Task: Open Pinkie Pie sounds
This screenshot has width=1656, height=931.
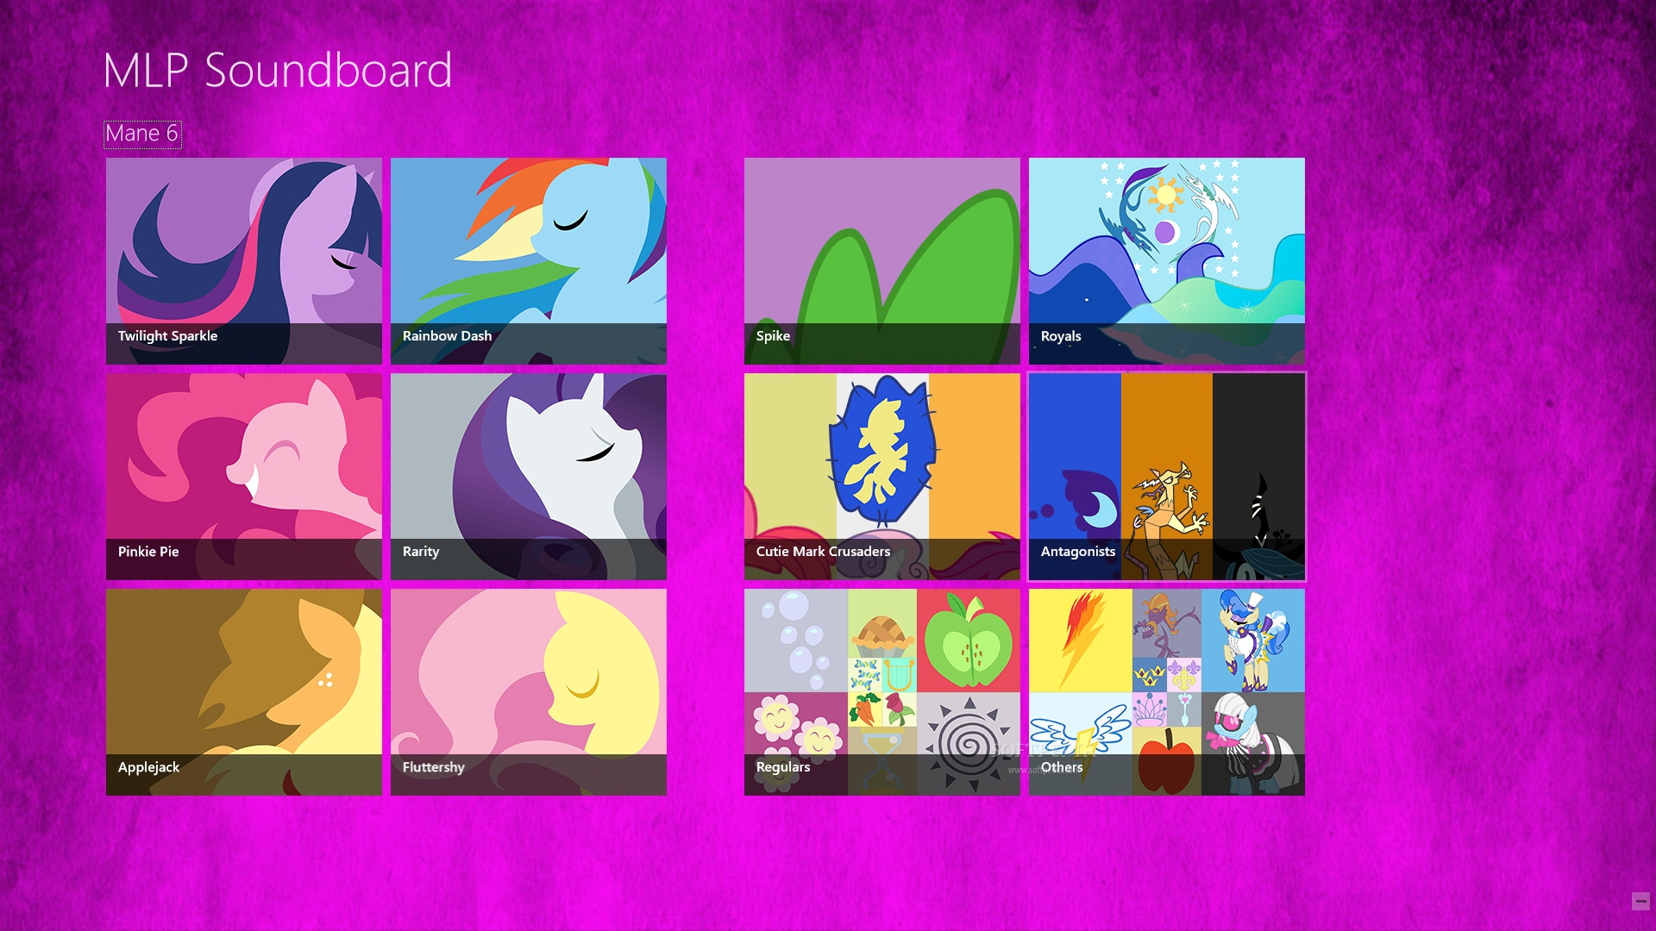Action: pos(243,476)
